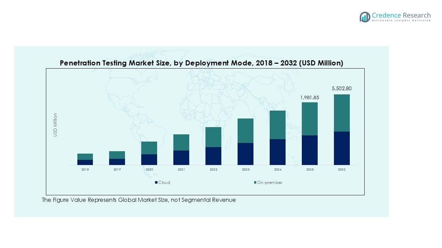Image resolution: width=442 pixels, height=248 pixels.
Task: Click the Credence Research logo icon
Action: point(364,17)
